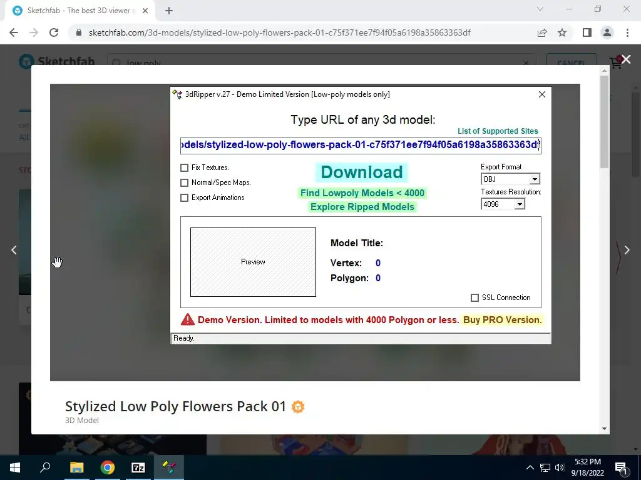This screenshot has height=480, width=641.
Task: Click the popup scrollbar down arrow
Action: (605, 429)
